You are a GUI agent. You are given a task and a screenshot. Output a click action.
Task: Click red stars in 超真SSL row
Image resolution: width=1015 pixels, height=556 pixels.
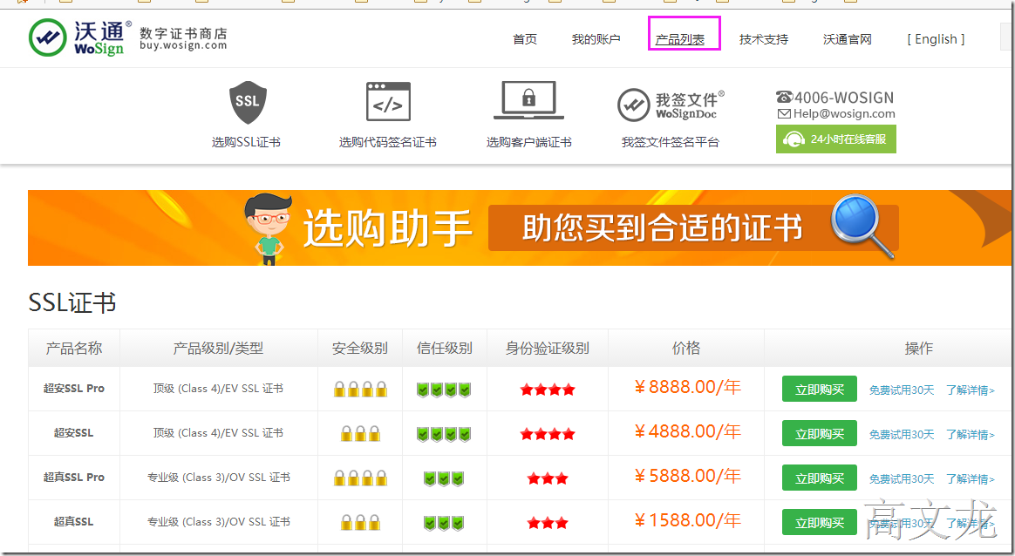click(x=548, y=522)
